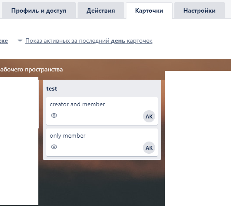Open the only member card
This screenshot has width=231, height=206.
(x=102, y=142)
